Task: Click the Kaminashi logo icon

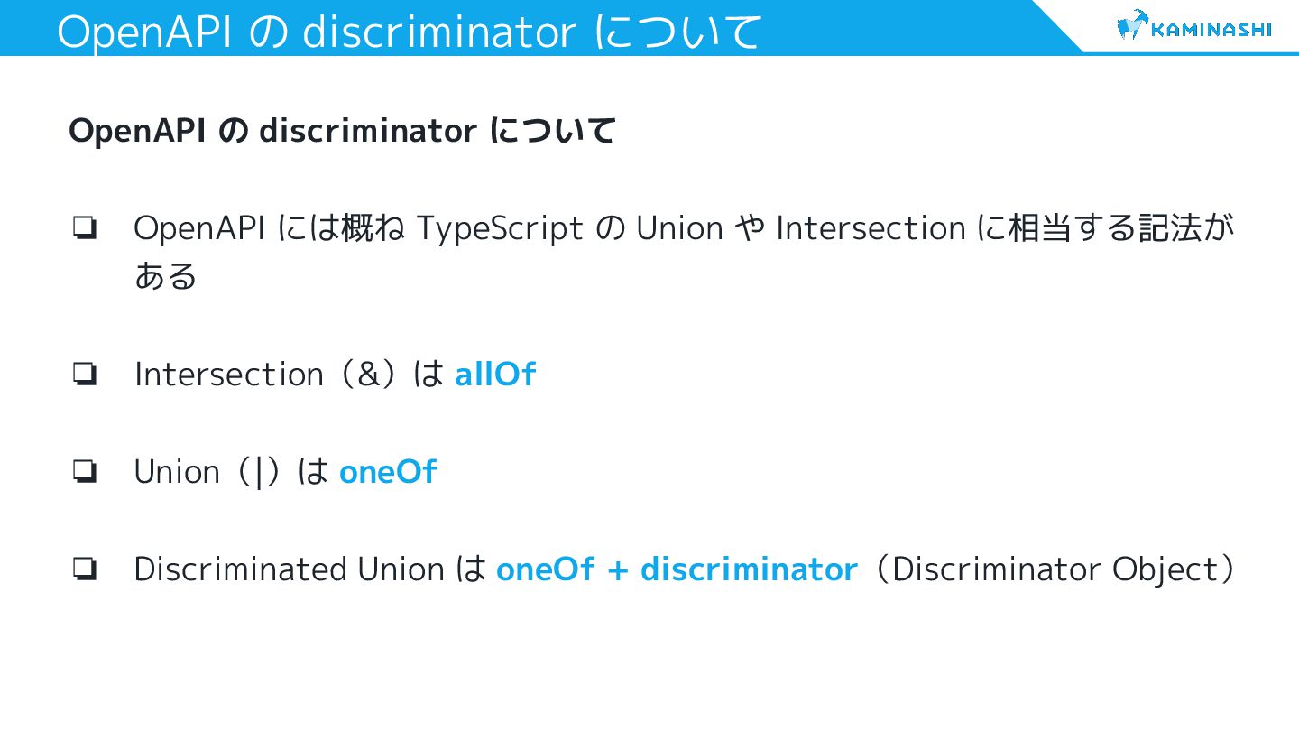Action: (x=1131, y=26)
